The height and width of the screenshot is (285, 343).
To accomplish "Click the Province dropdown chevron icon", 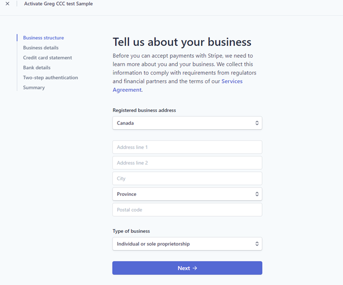I will 256,194.
